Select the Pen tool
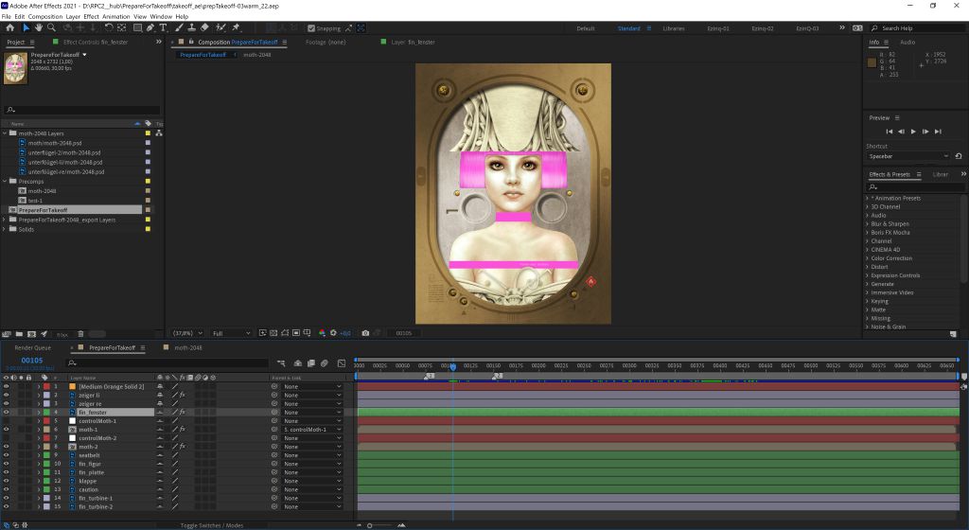This screenshot has height=530, width=969. (x=150, y=27)
